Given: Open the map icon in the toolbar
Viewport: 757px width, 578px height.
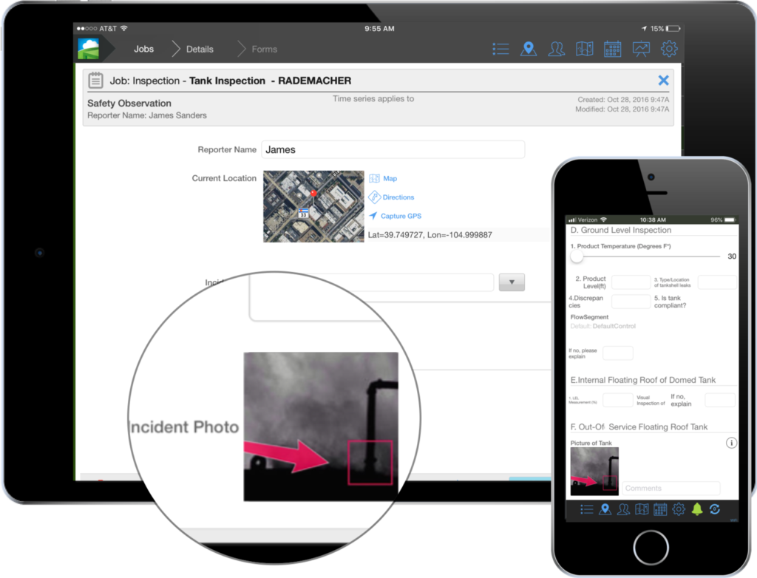Looking at the screenshot, I should [585, 49].
